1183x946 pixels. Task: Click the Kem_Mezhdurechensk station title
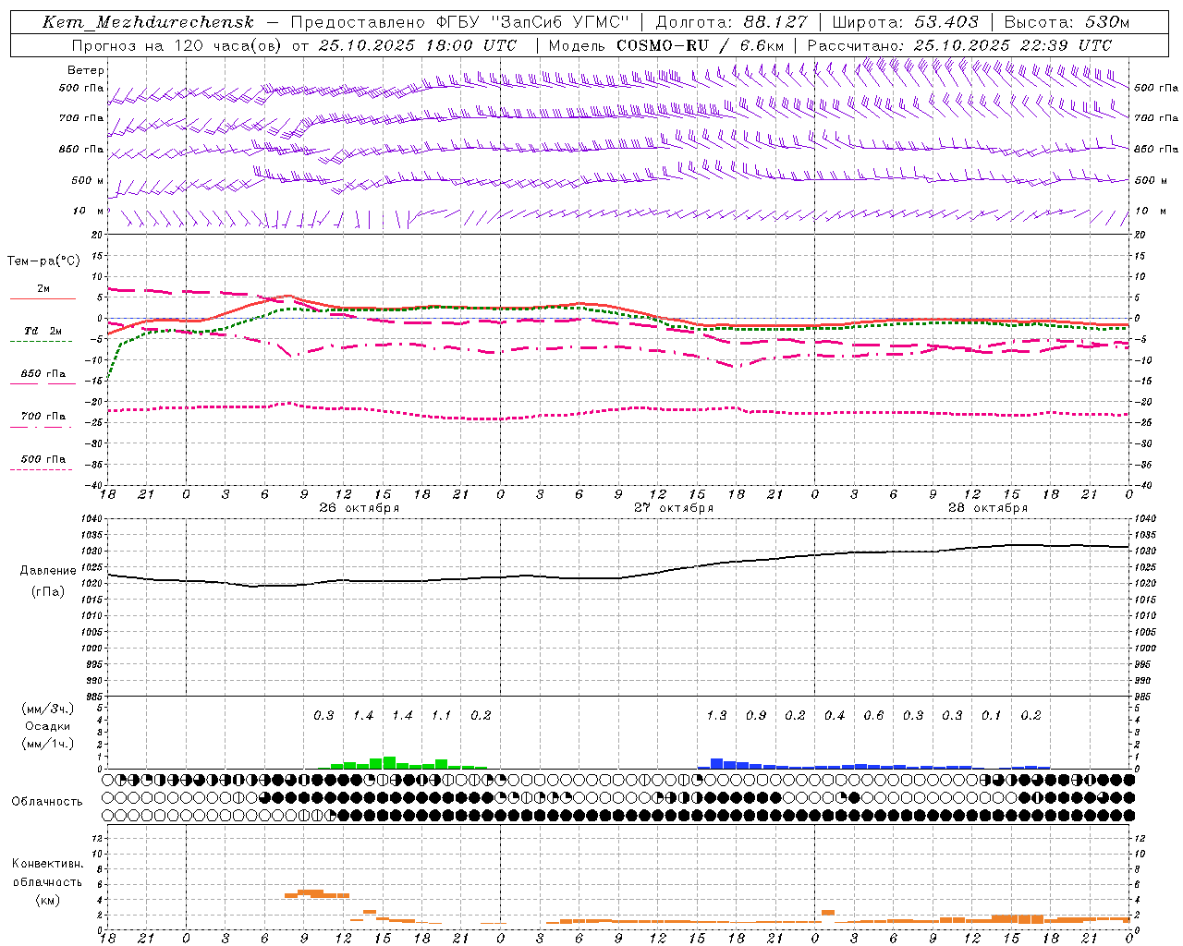point(148,22)
